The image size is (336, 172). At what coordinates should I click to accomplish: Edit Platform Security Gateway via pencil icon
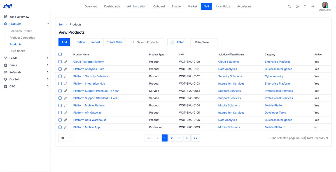(x=66, y=76)
